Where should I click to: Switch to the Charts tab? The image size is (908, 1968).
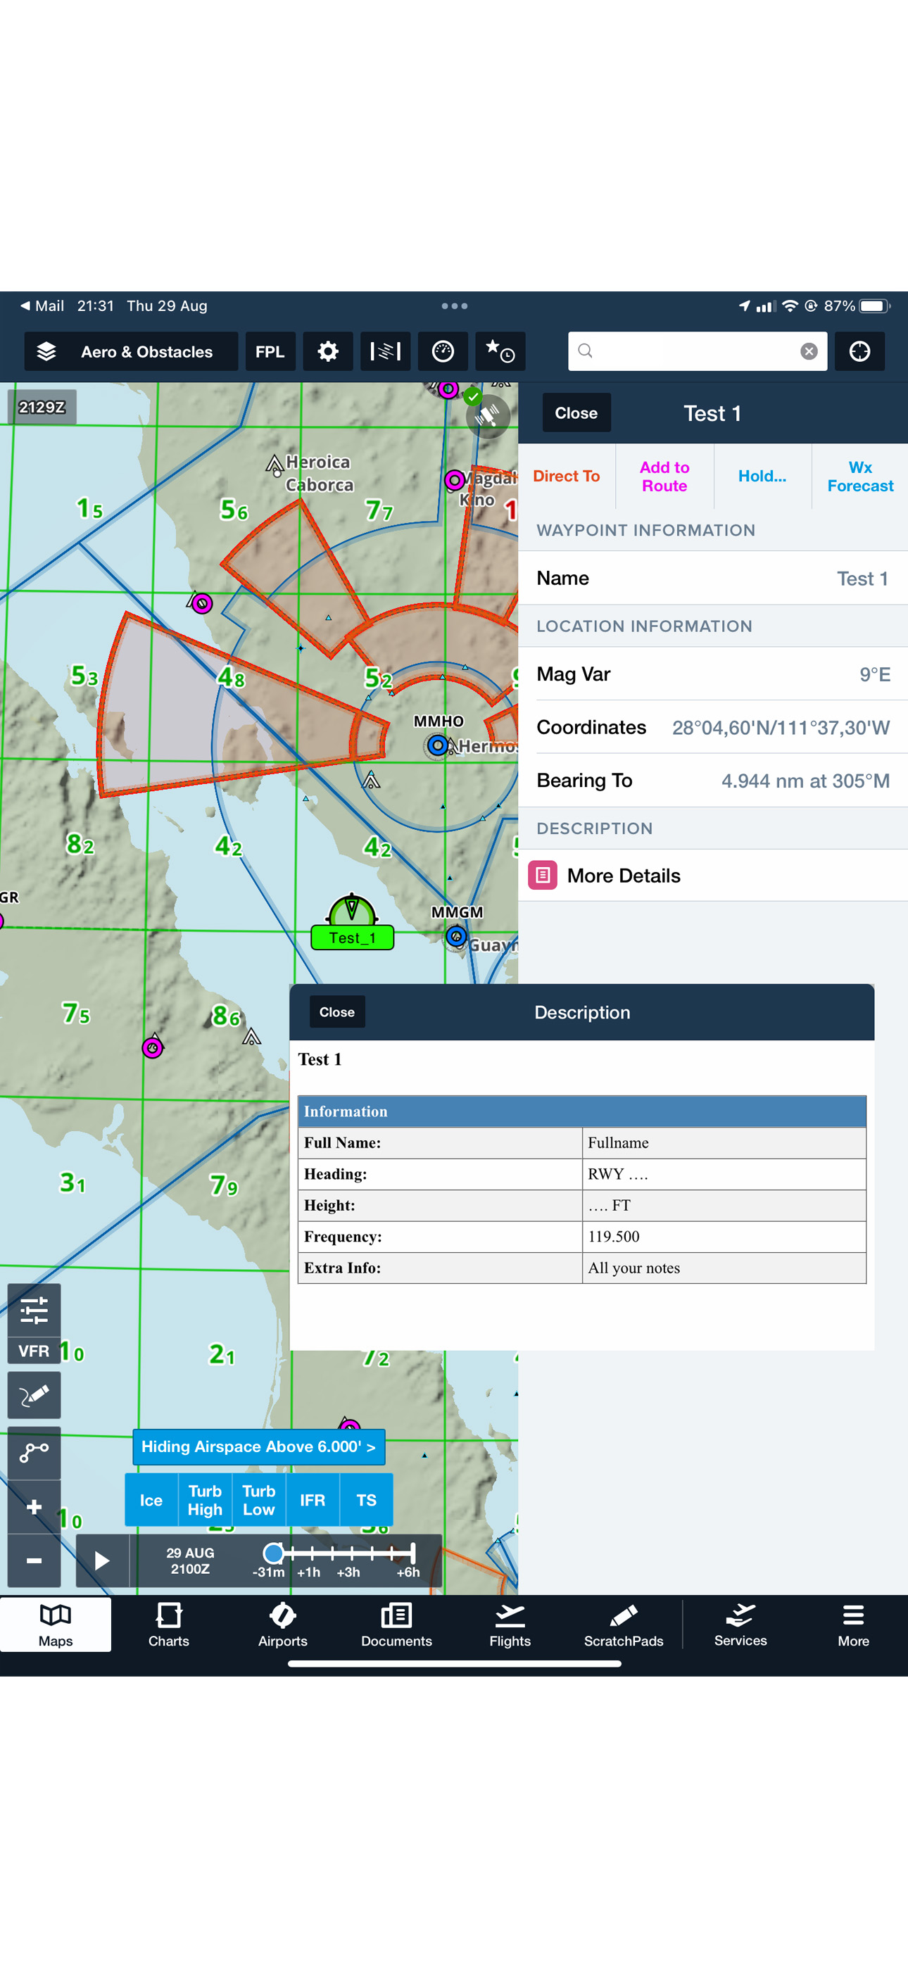pos(169,1626)
